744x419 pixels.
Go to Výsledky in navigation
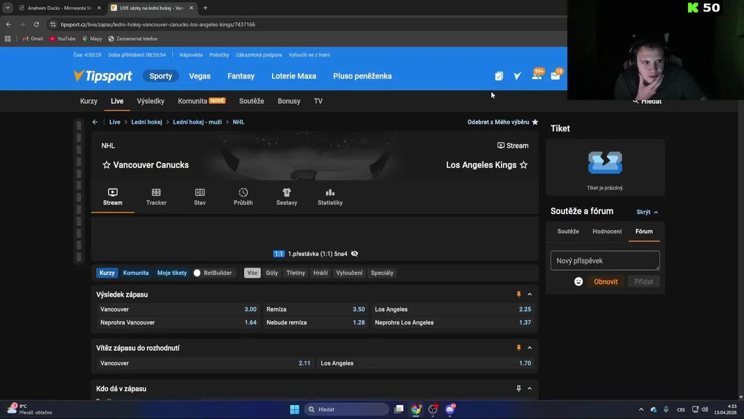151,101
